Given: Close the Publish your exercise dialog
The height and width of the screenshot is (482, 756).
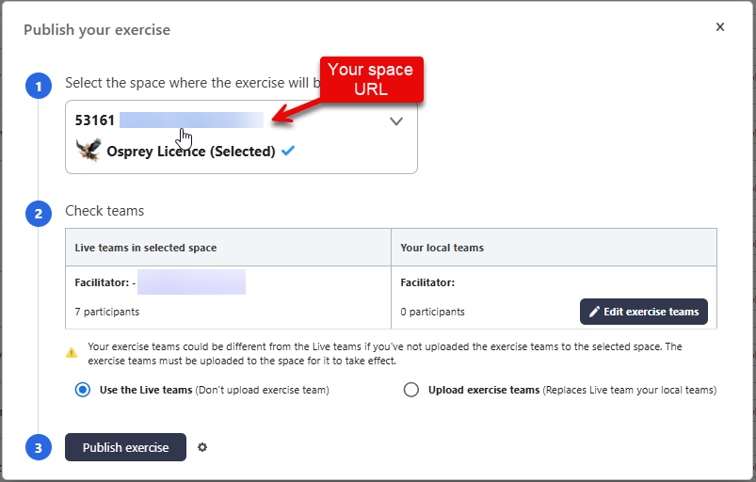Looking at the screenshot, I should [x=720, y=27].
